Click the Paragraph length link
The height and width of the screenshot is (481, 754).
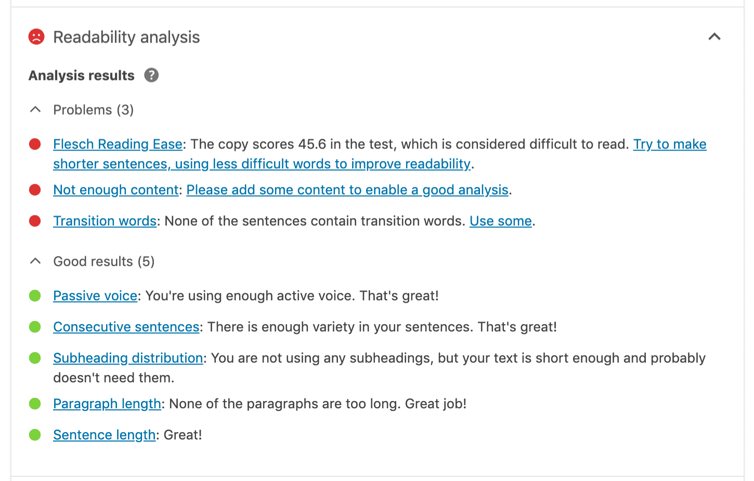tap(107, 404)
